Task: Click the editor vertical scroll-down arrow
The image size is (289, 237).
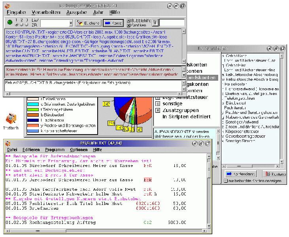Action: coord(209,226)
